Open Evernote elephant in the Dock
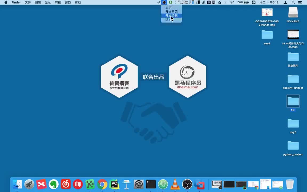The image size is (307, 192). click(54, 184)
